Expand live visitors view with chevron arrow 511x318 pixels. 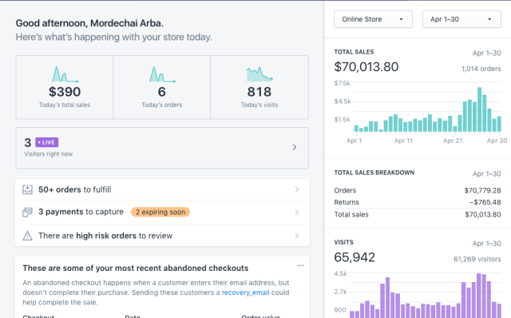tap(295, 148)
